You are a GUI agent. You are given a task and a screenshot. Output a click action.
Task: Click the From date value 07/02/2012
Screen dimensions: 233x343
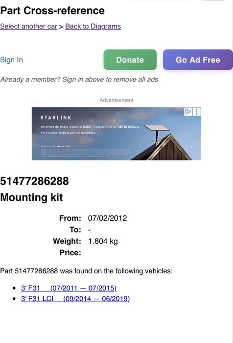pyautogui.click(x=107, y=218)
